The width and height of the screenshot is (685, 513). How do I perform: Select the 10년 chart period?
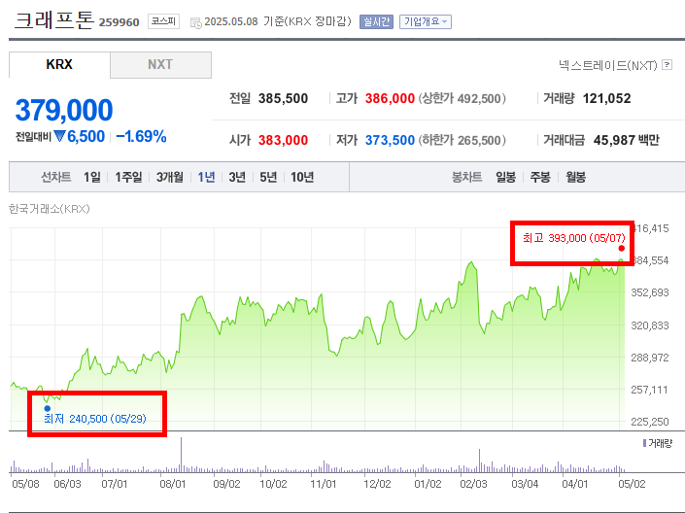coord(302,177)
